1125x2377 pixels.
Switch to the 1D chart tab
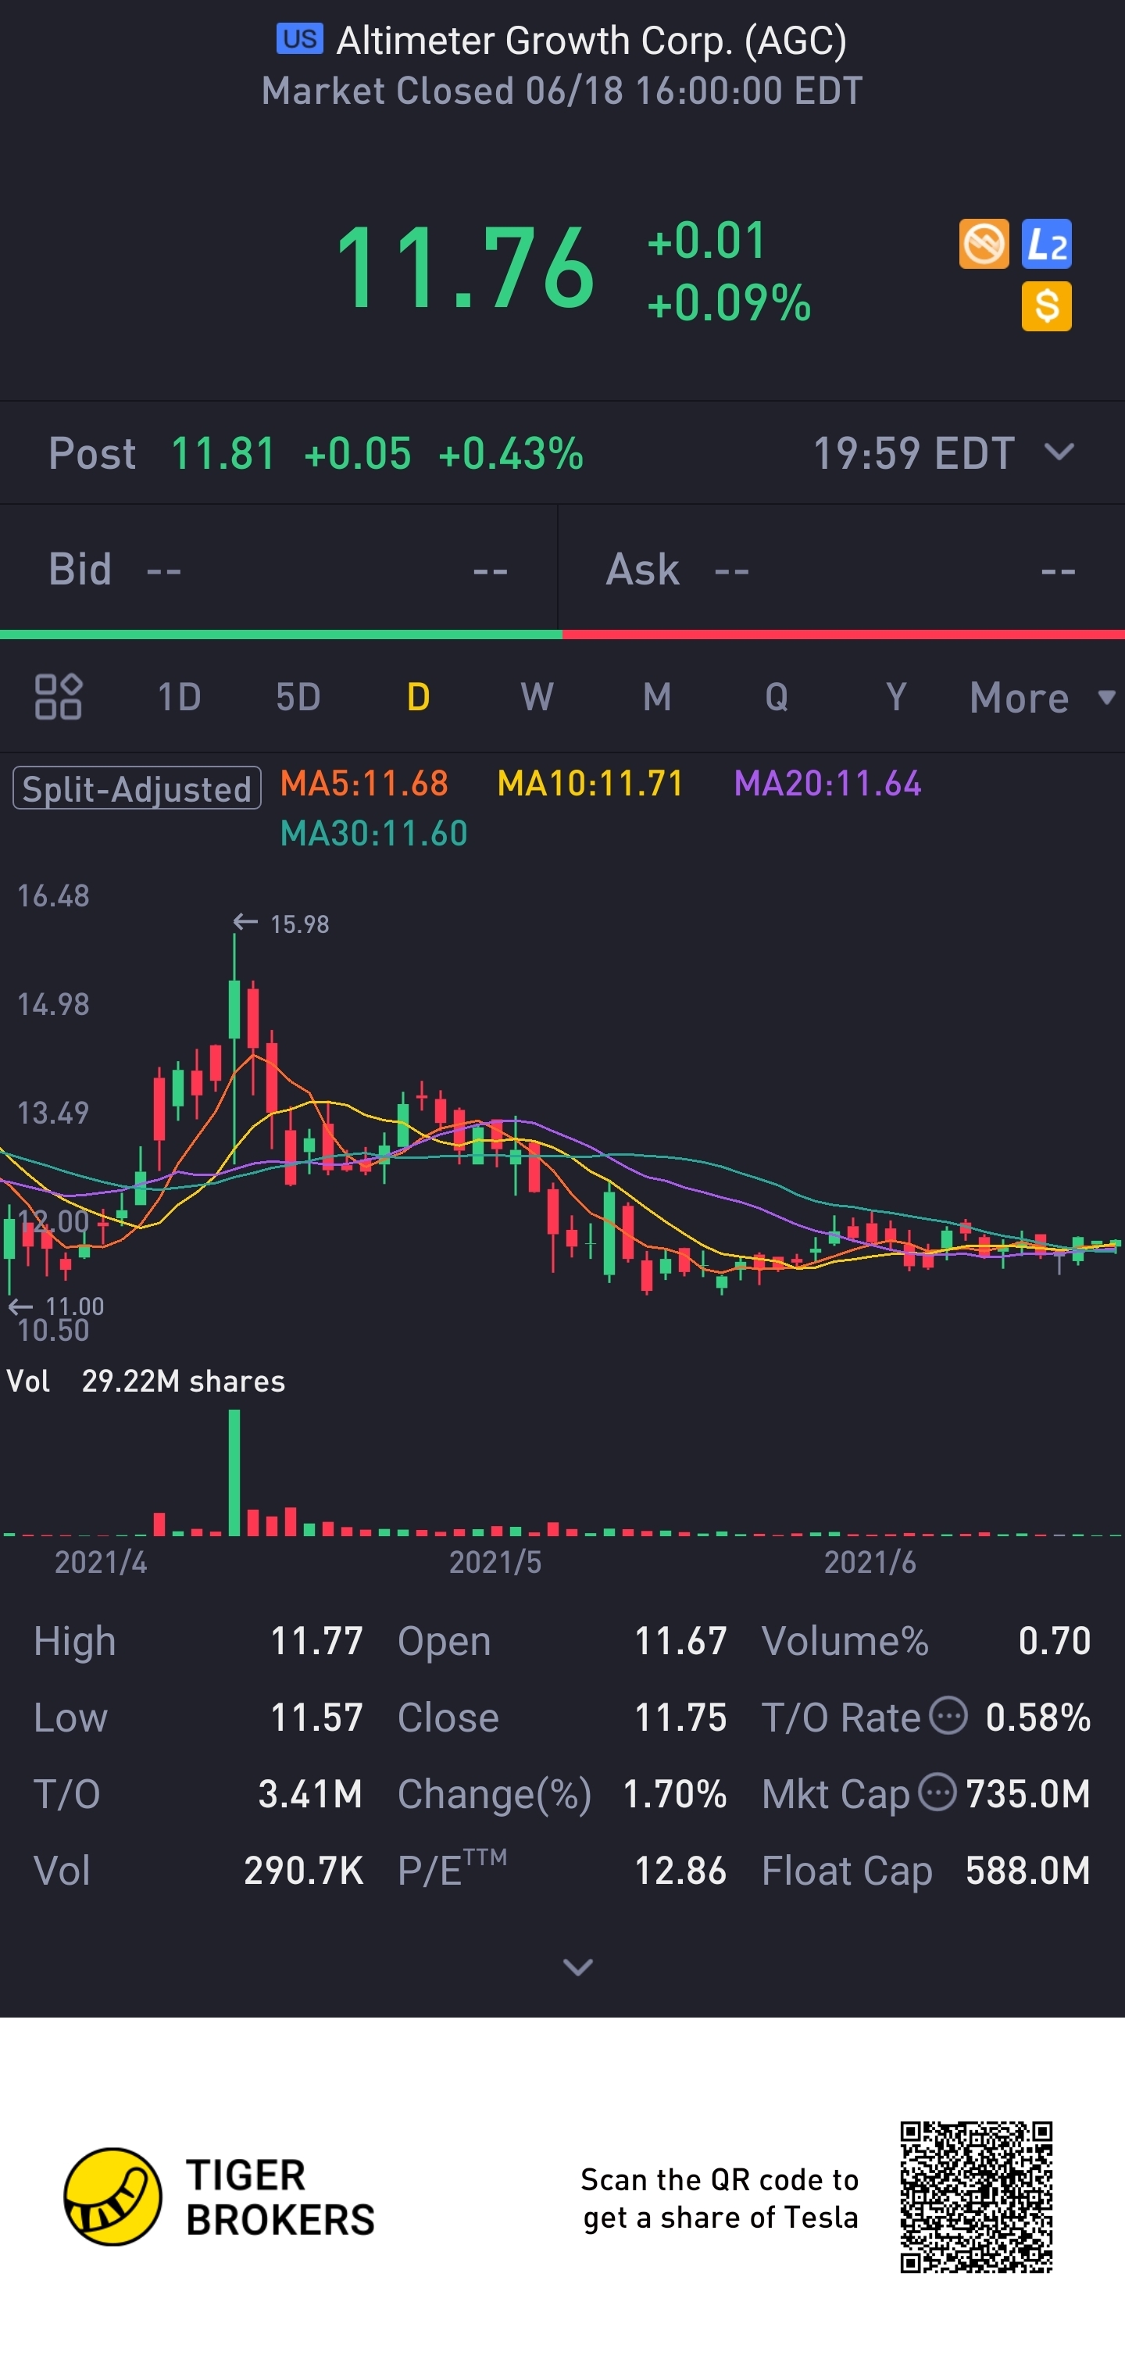[179, 697]
